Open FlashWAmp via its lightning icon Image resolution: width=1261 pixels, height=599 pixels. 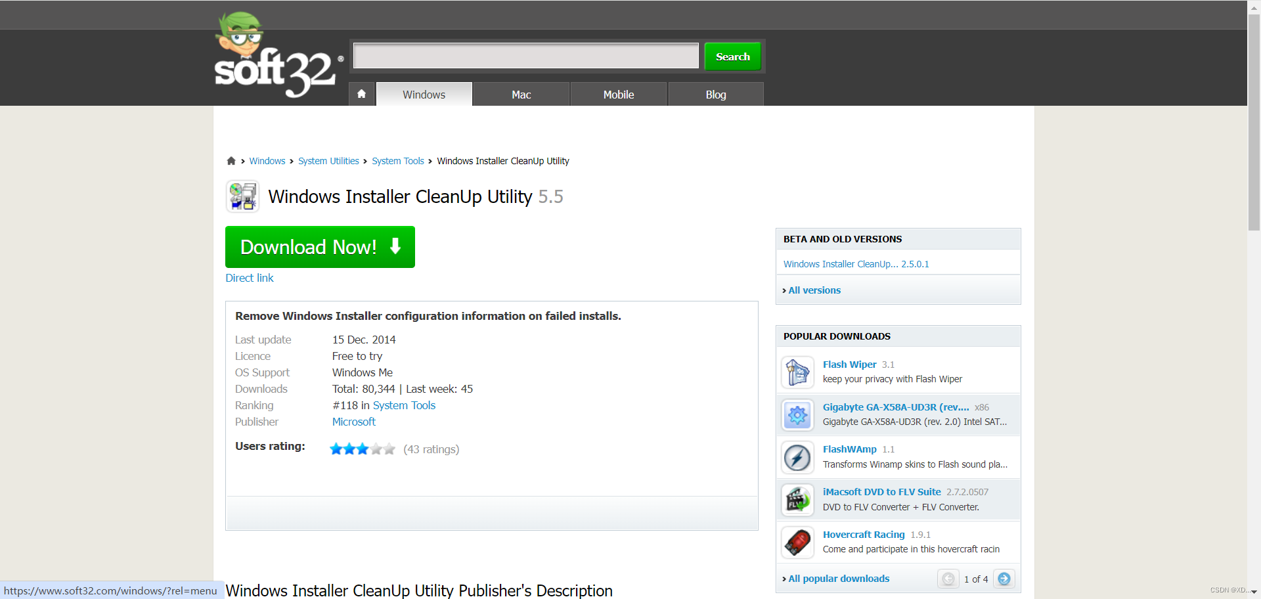tap(797, 457)
